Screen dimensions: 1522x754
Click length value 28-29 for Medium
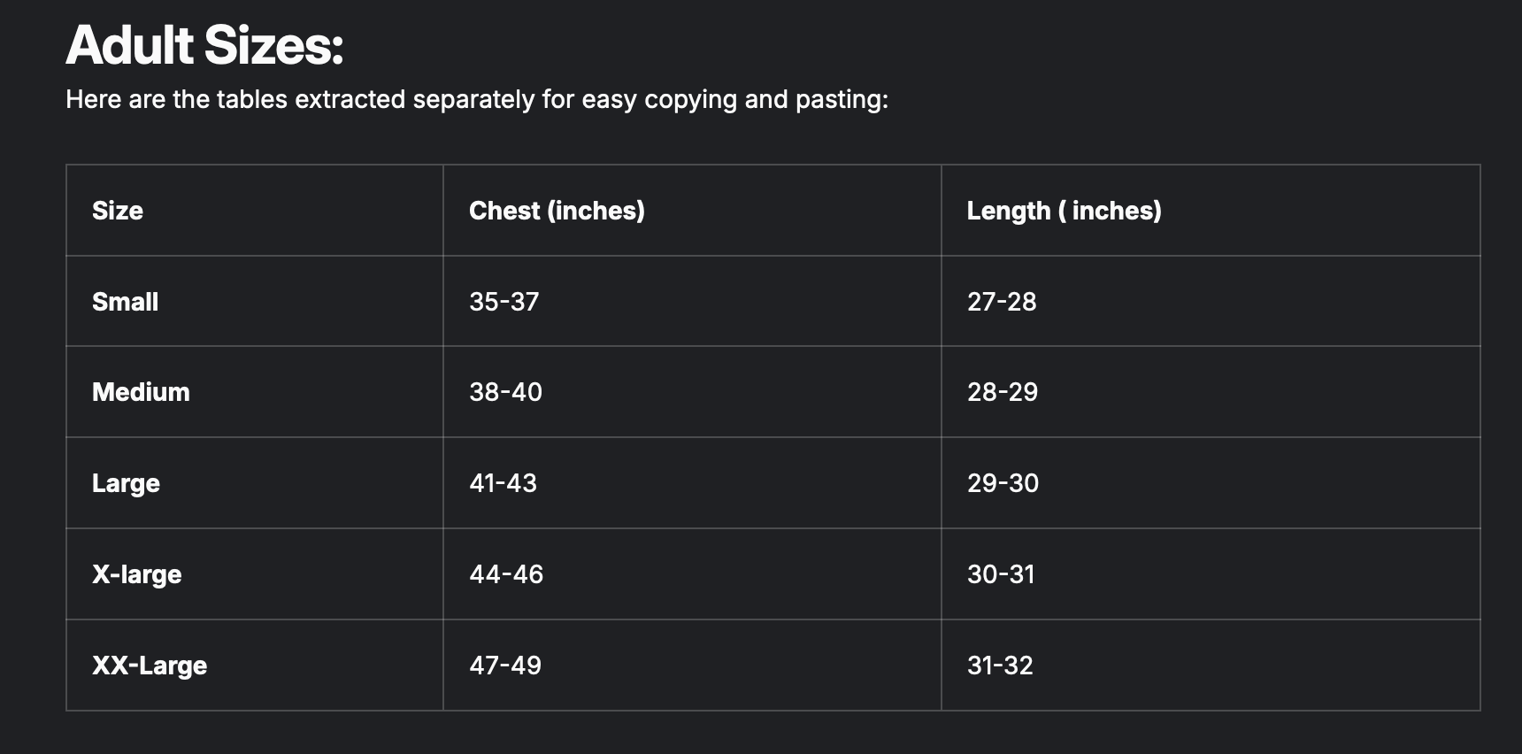pos(1003,392)
